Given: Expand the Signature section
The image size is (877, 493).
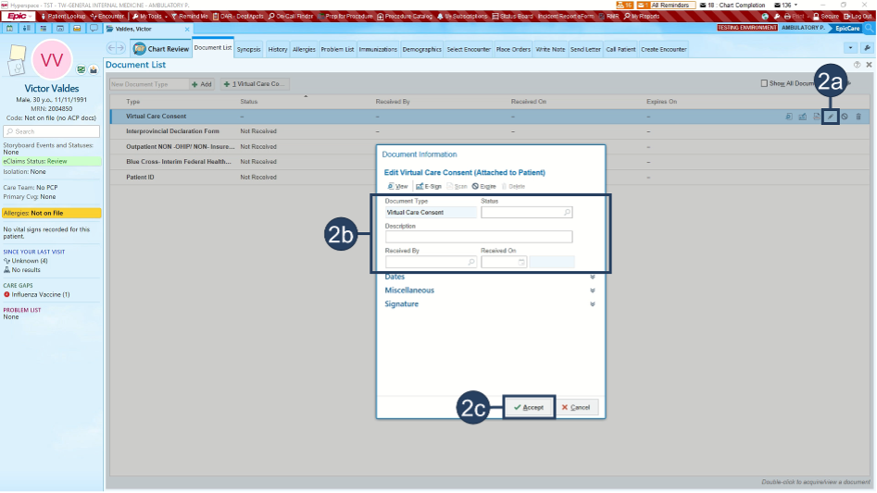Looking at the screenshot, I should point(592,304).
